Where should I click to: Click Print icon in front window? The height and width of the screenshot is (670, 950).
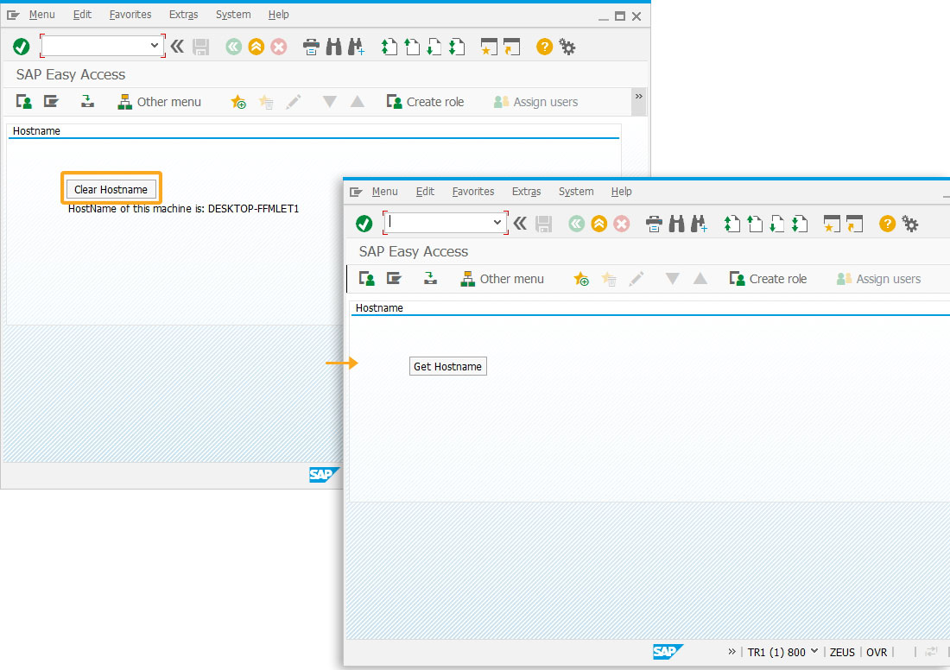click(654, 224)
